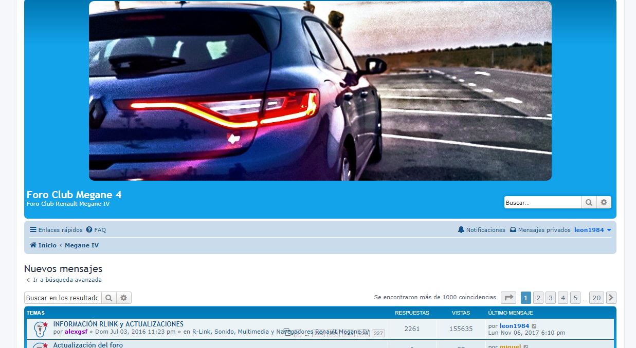Expand the leon1984 user menu

tap(593, 230)
